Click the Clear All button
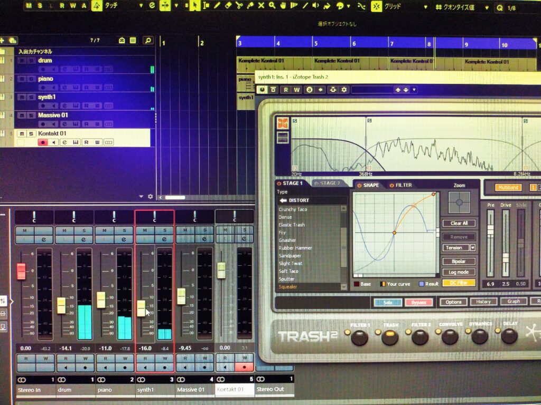541x405 pixels. click(x=459, y=223)
